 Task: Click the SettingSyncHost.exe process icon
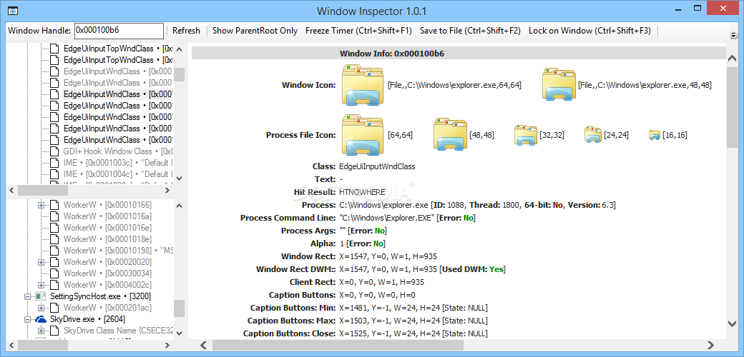[41, 296]
